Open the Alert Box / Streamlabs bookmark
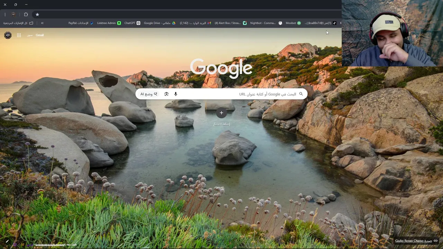This screenshot has width=443, height=249. [230, 23]
